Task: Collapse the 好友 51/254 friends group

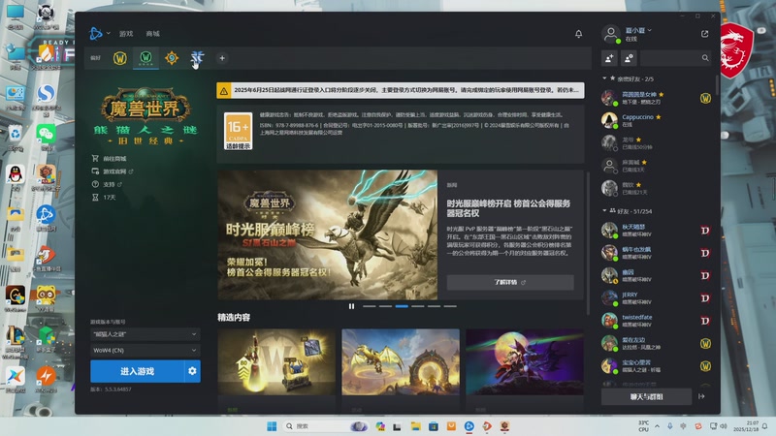Action: (604, 210)
